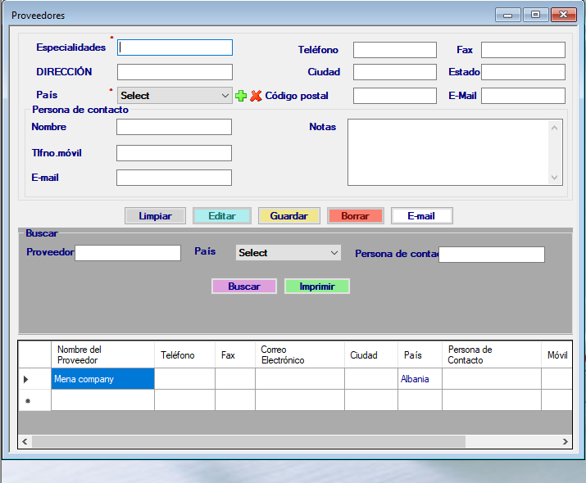Click the red X icon beside País
Image resolution: width=586 pixels, height=483 pixels.
(256, 96)
